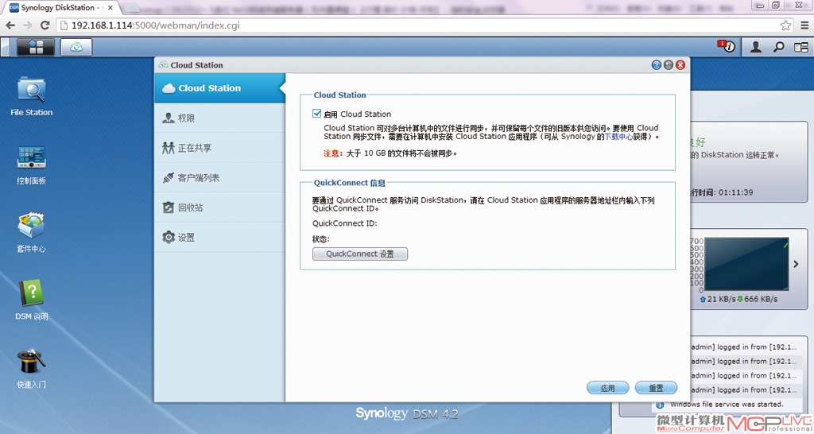Reload the browser page

click(45, 25)
